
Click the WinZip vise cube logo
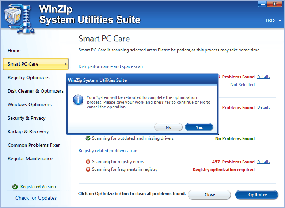tap(19, 19)
